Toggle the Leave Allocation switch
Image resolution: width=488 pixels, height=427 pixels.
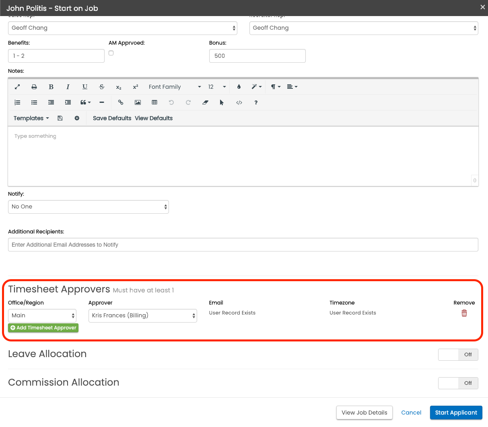pos(458,355)
